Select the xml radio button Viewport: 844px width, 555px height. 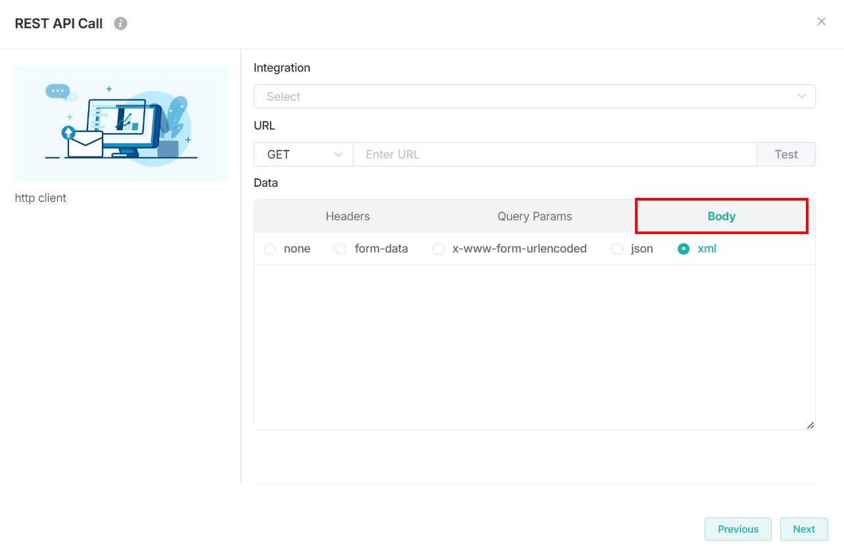click(x=684, y=249)
